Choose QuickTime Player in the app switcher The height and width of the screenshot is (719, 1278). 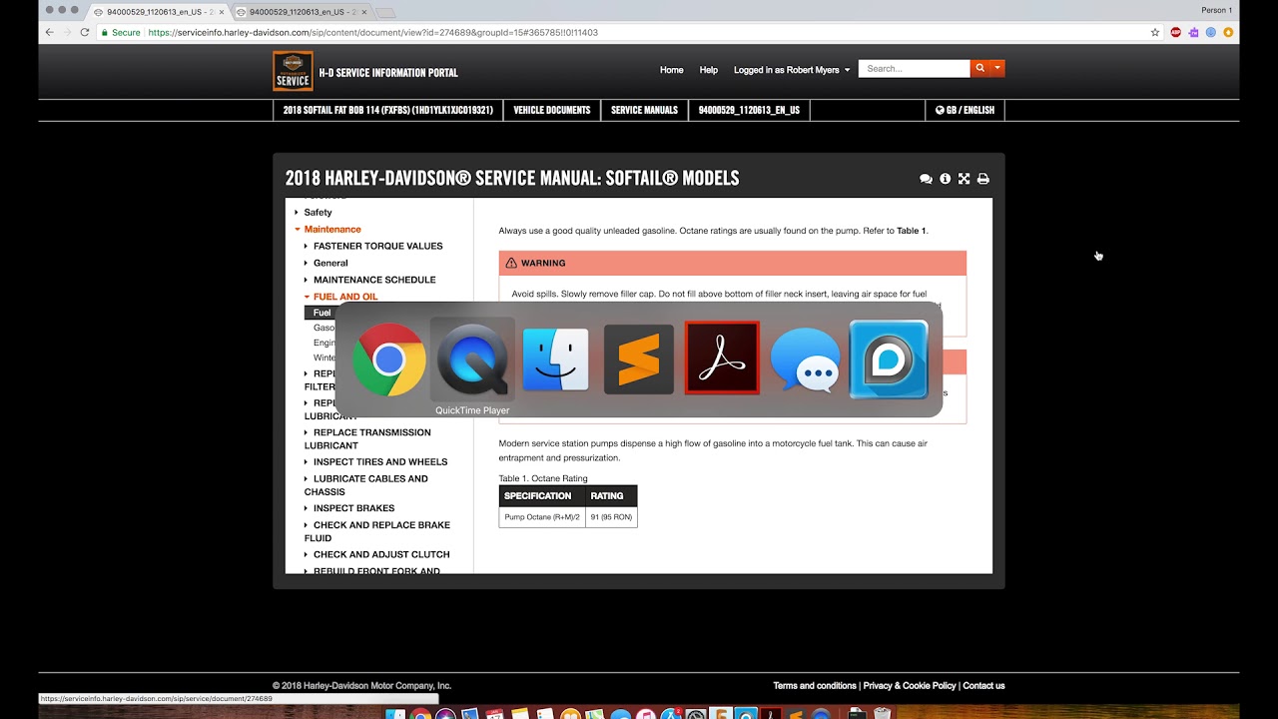coord(472,359)
